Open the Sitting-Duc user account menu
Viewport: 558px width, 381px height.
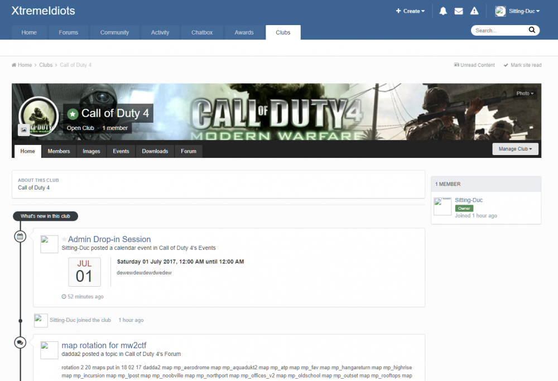click(518, 11)
